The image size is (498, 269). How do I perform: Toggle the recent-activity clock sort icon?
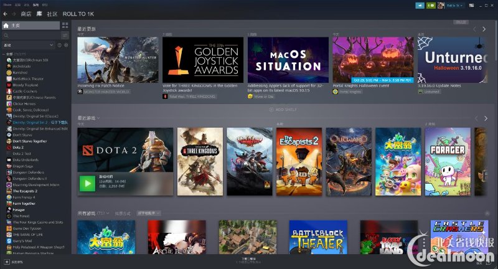[x=59, y=45]
